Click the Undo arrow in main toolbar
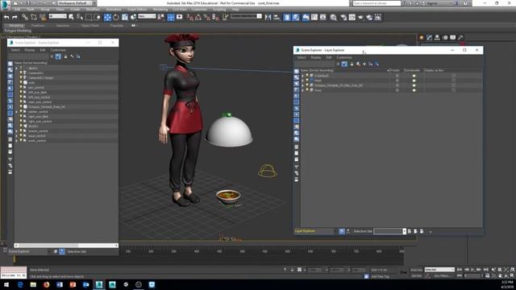 point(6,17)
